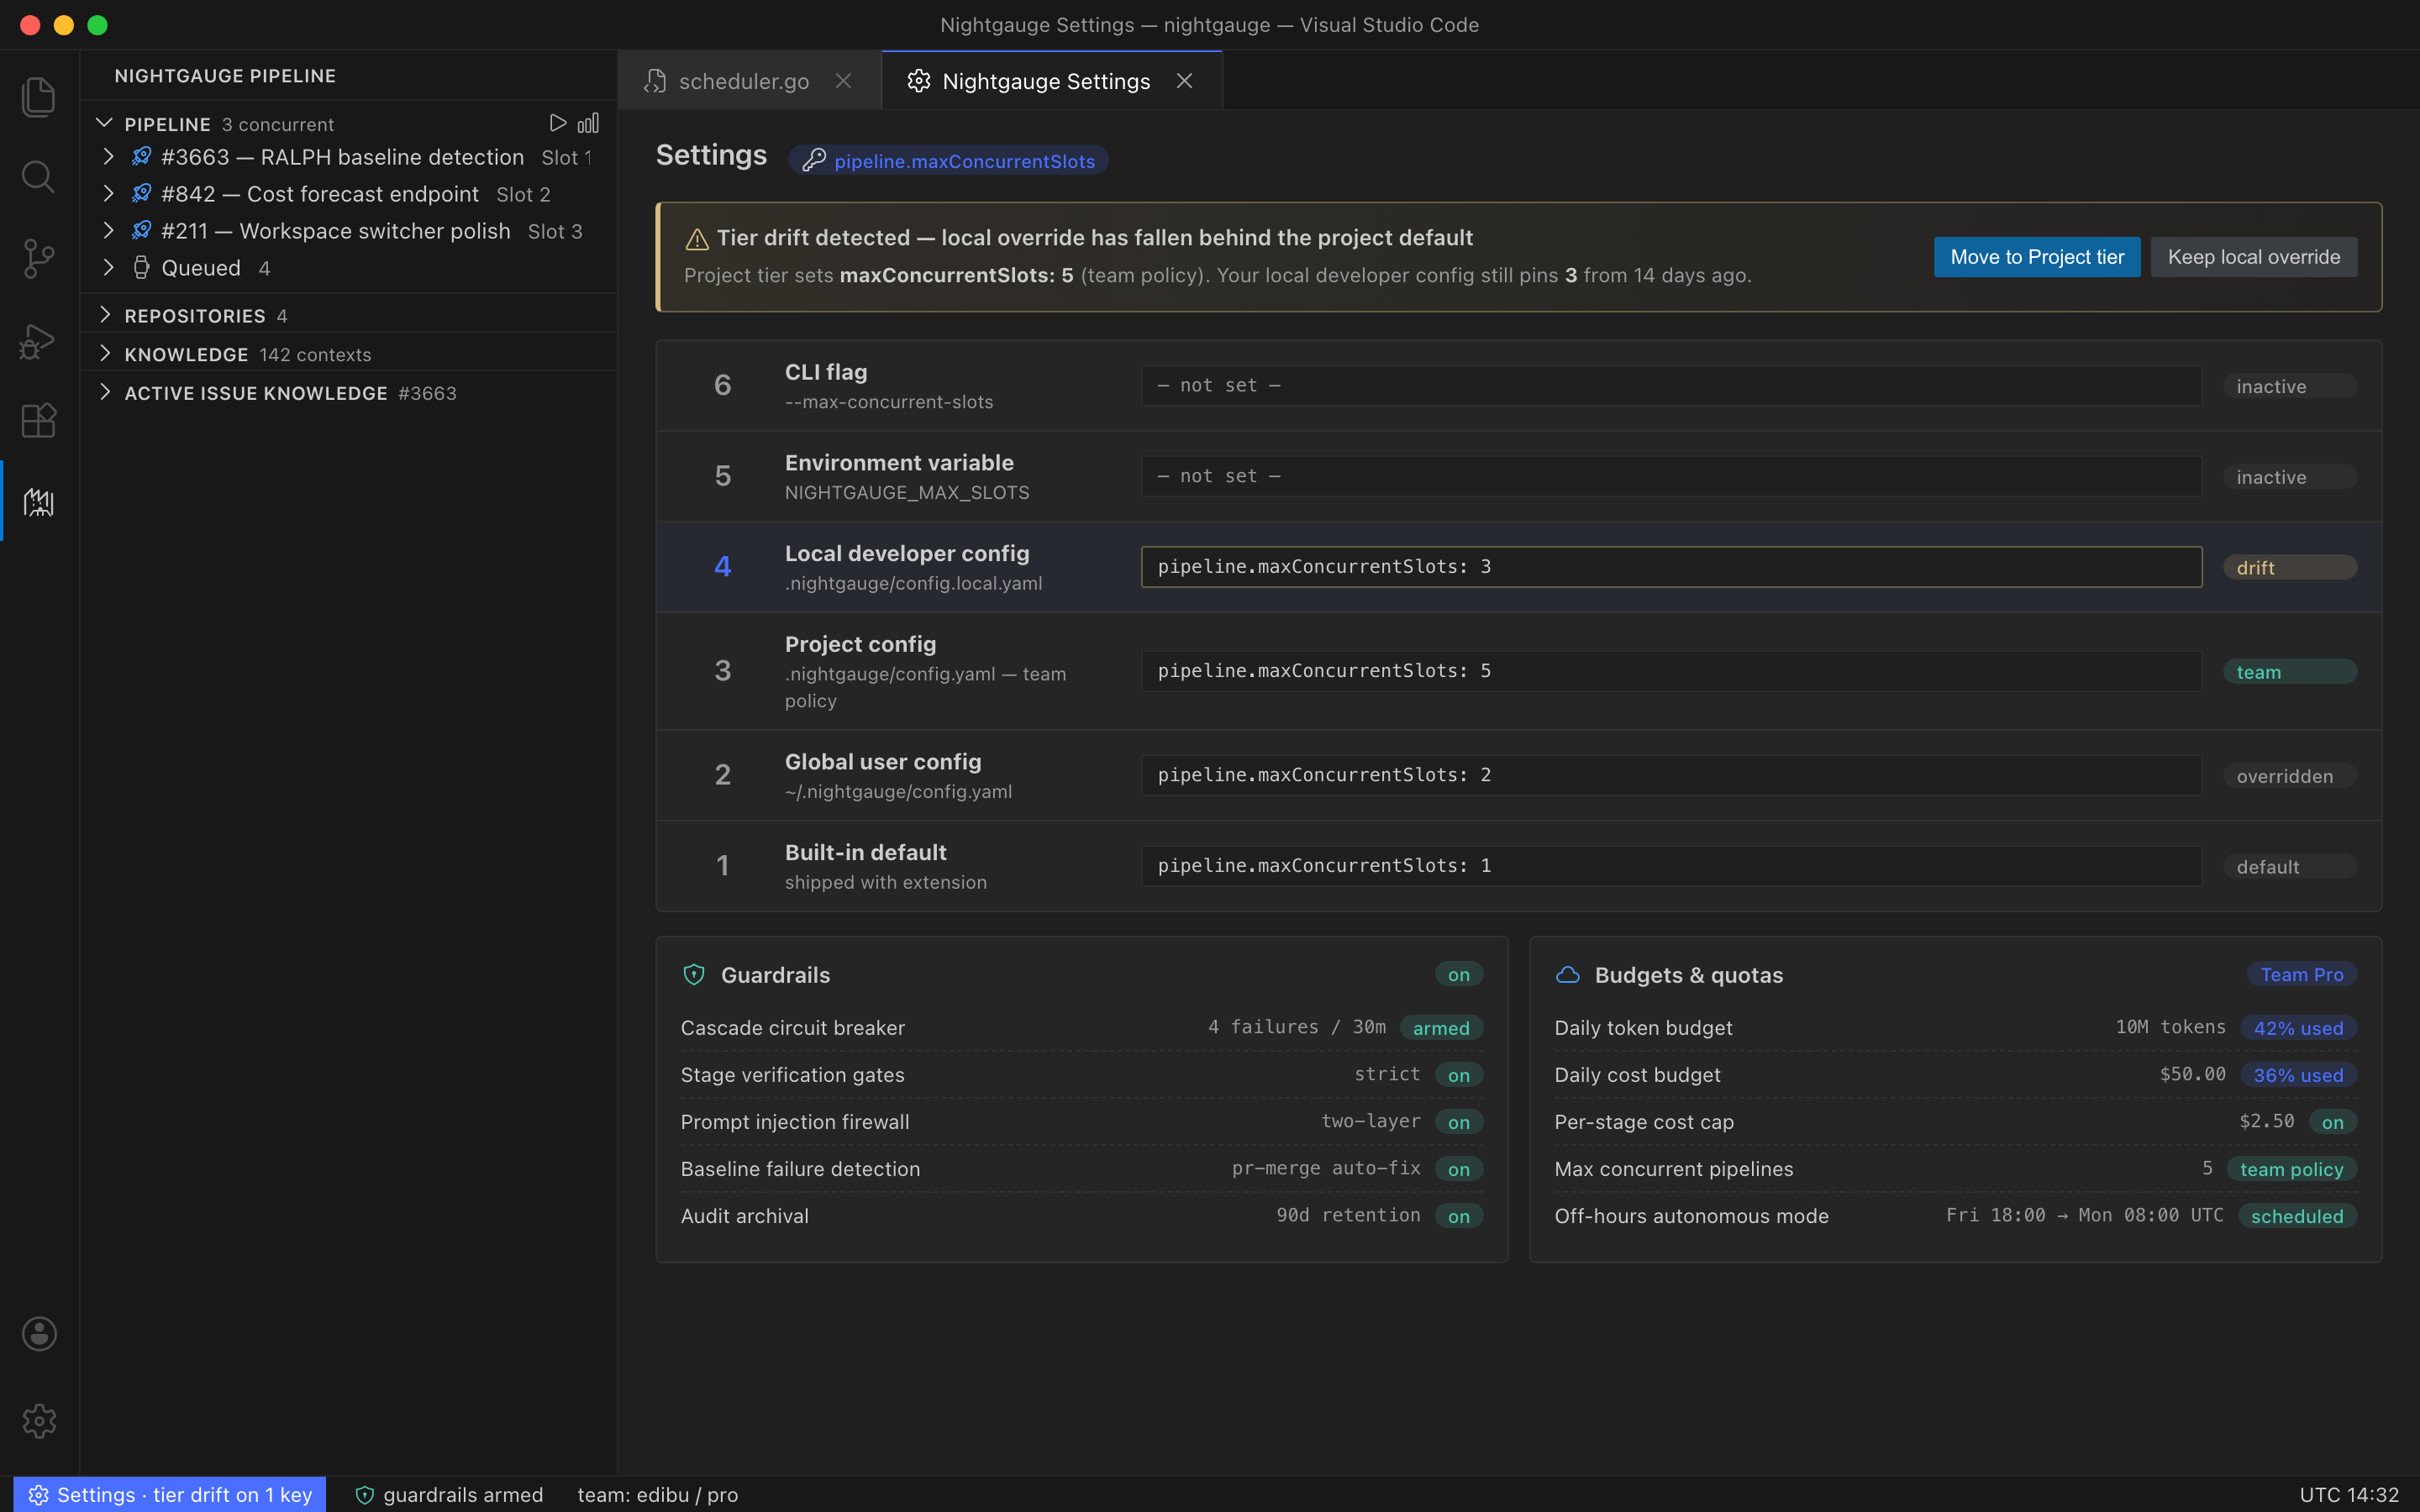
Task: Click the Budgets & quotas cloud icon
Action: point(1568,974)
